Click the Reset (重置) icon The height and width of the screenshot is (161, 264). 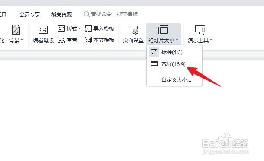[x=61, y=40]
